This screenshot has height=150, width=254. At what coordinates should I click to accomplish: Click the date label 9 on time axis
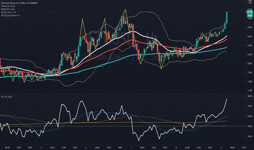click(x=221, y=148)
